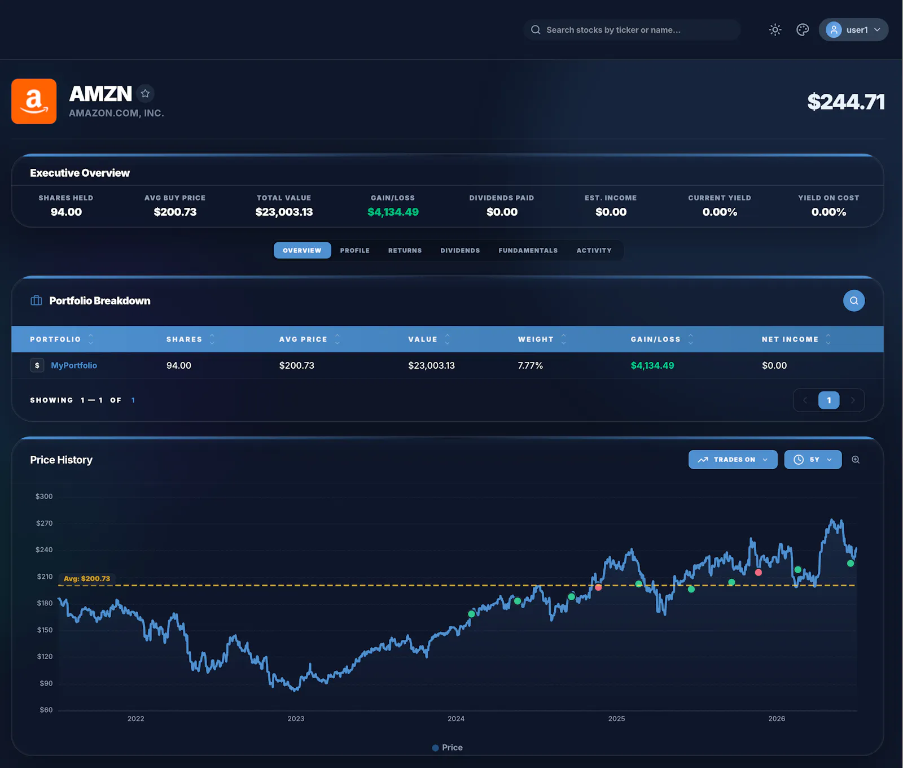Switch to the Fundamentals tab
The image size is (903, 768).
[528, 250]
